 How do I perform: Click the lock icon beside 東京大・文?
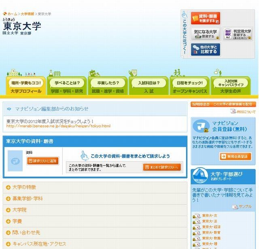194,217
